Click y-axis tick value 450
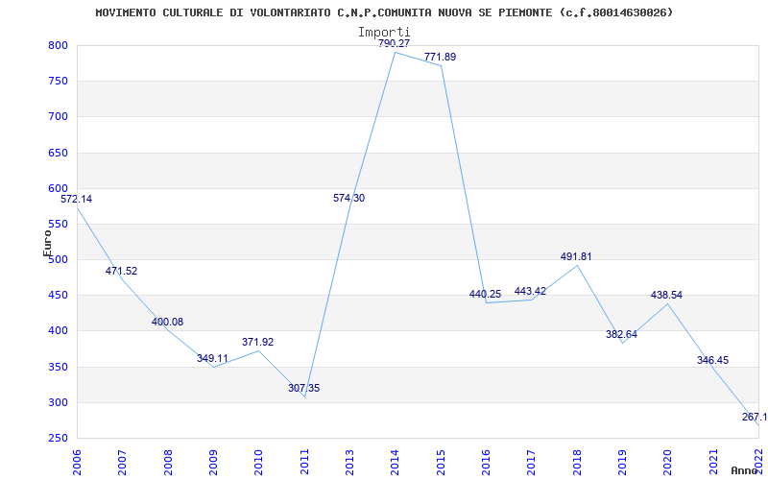This screenshot has height=480, width=768. click(58, 296)
